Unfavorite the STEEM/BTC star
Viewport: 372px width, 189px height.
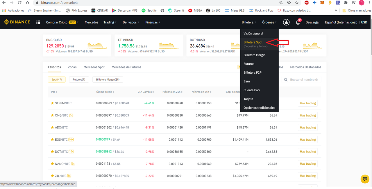click(x=52, y=103)
